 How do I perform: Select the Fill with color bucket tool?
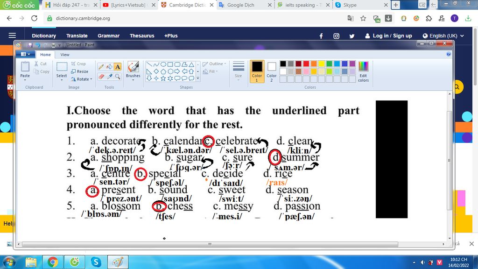coord(109,66)
